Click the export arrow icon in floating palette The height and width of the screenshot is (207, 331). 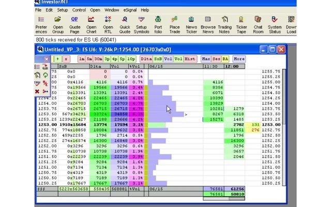(x=45, y=67)
